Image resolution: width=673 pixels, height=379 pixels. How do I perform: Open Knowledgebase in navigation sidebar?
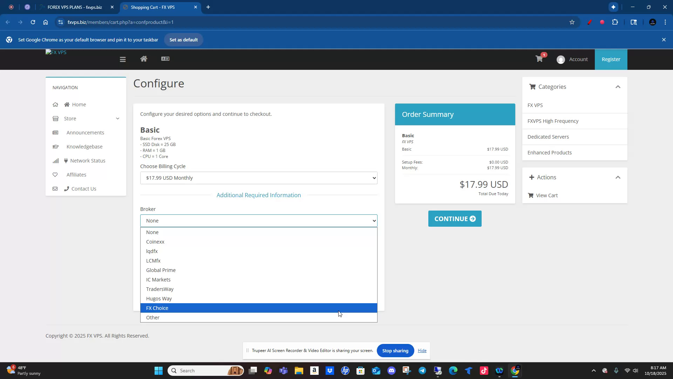[x=84, y=147]
